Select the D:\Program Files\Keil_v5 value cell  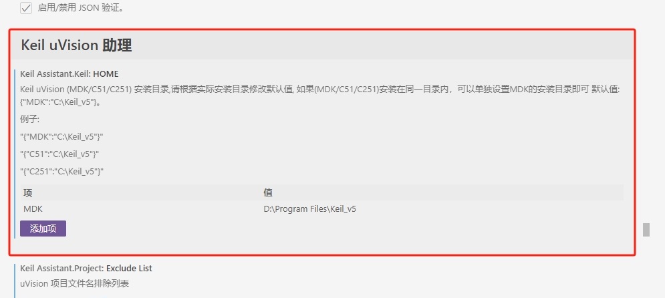pos(309,209)
